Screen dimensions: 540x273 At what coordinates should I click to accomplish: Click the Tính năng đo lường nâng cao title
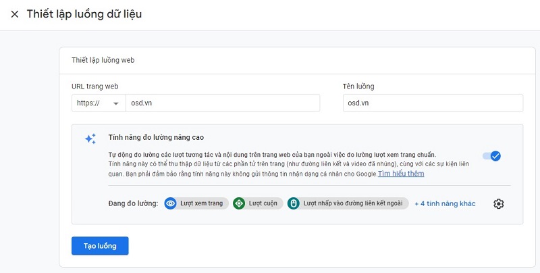[x=156, y=138]
